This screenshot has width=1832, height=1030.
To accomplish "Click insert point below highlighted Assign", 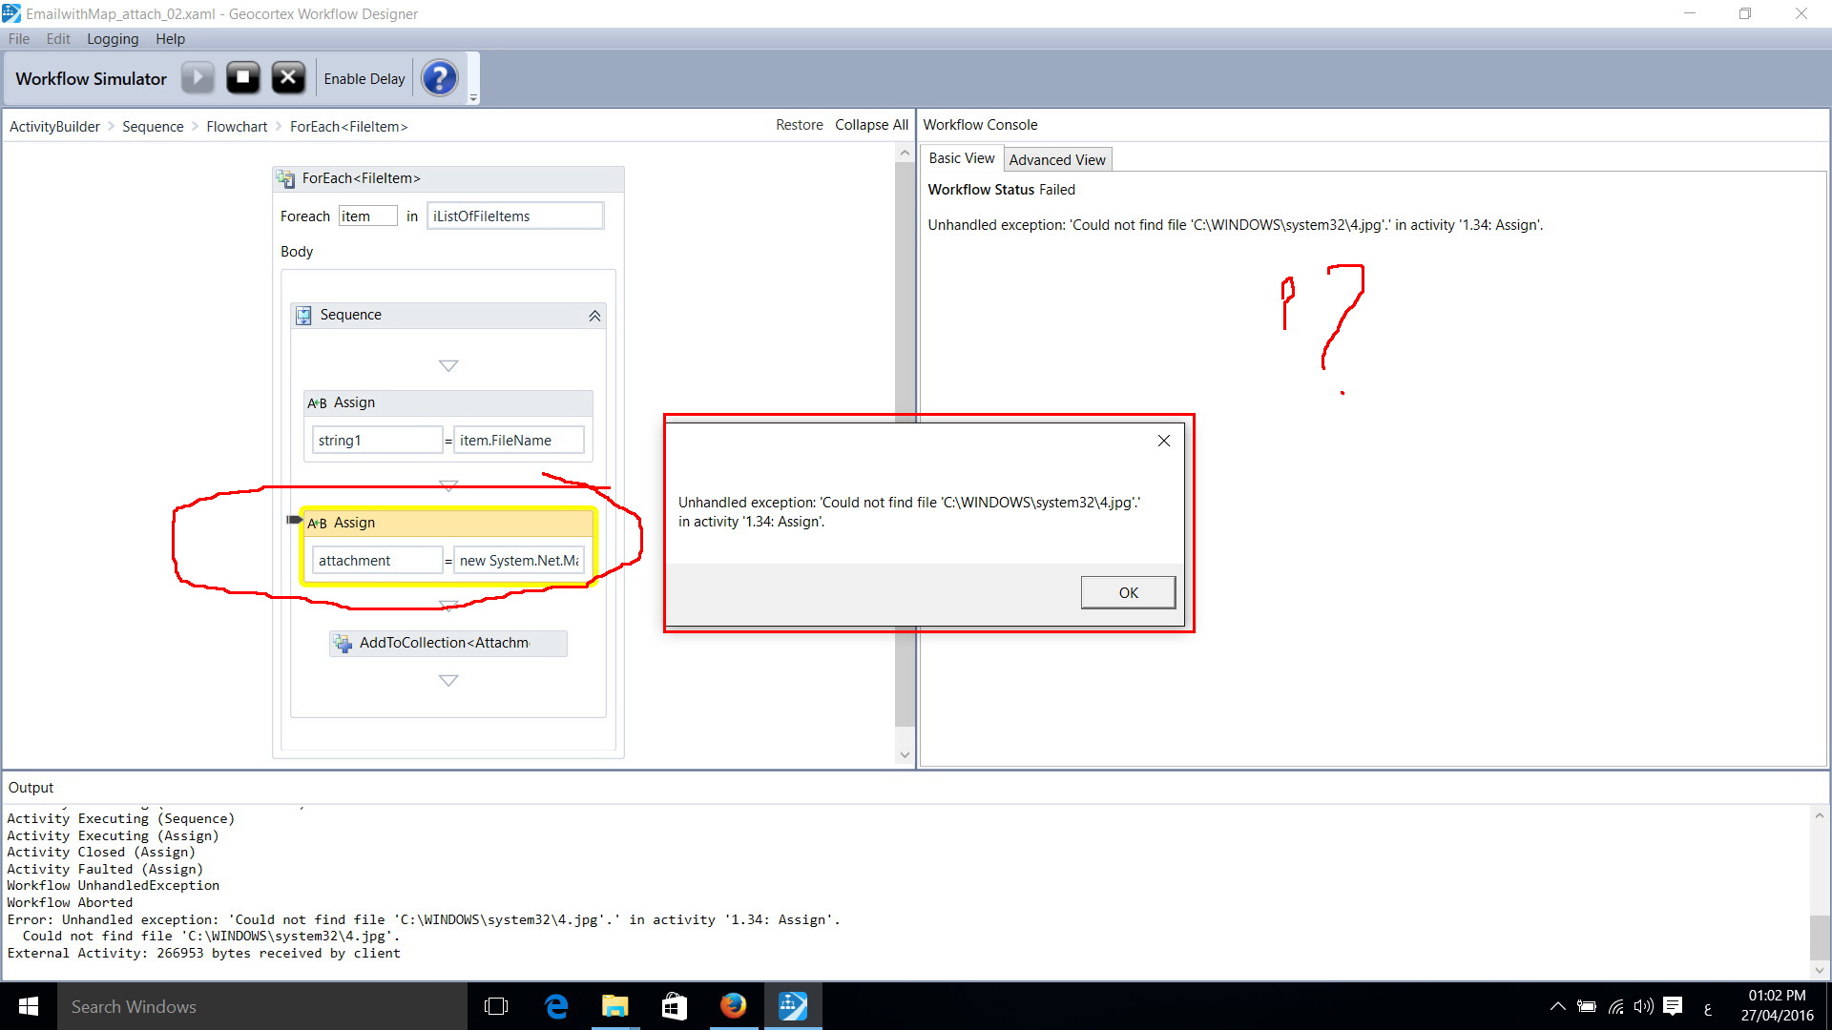I will coord(448,606).
